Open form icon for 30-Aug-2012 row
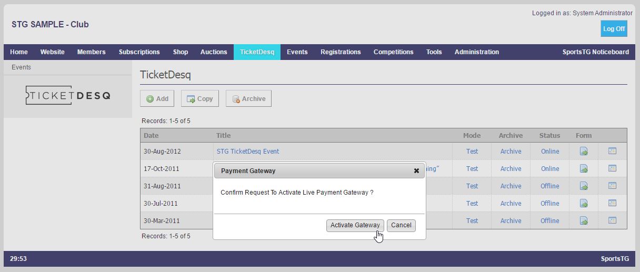This screenshot has width=640, height=272. pos(584,152)
